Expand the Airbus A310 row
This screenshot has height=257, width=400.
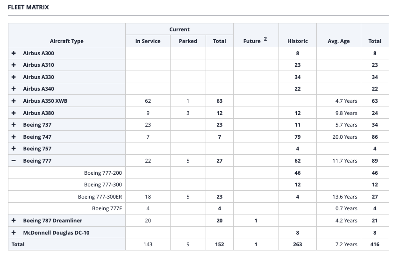pos(14,65)
